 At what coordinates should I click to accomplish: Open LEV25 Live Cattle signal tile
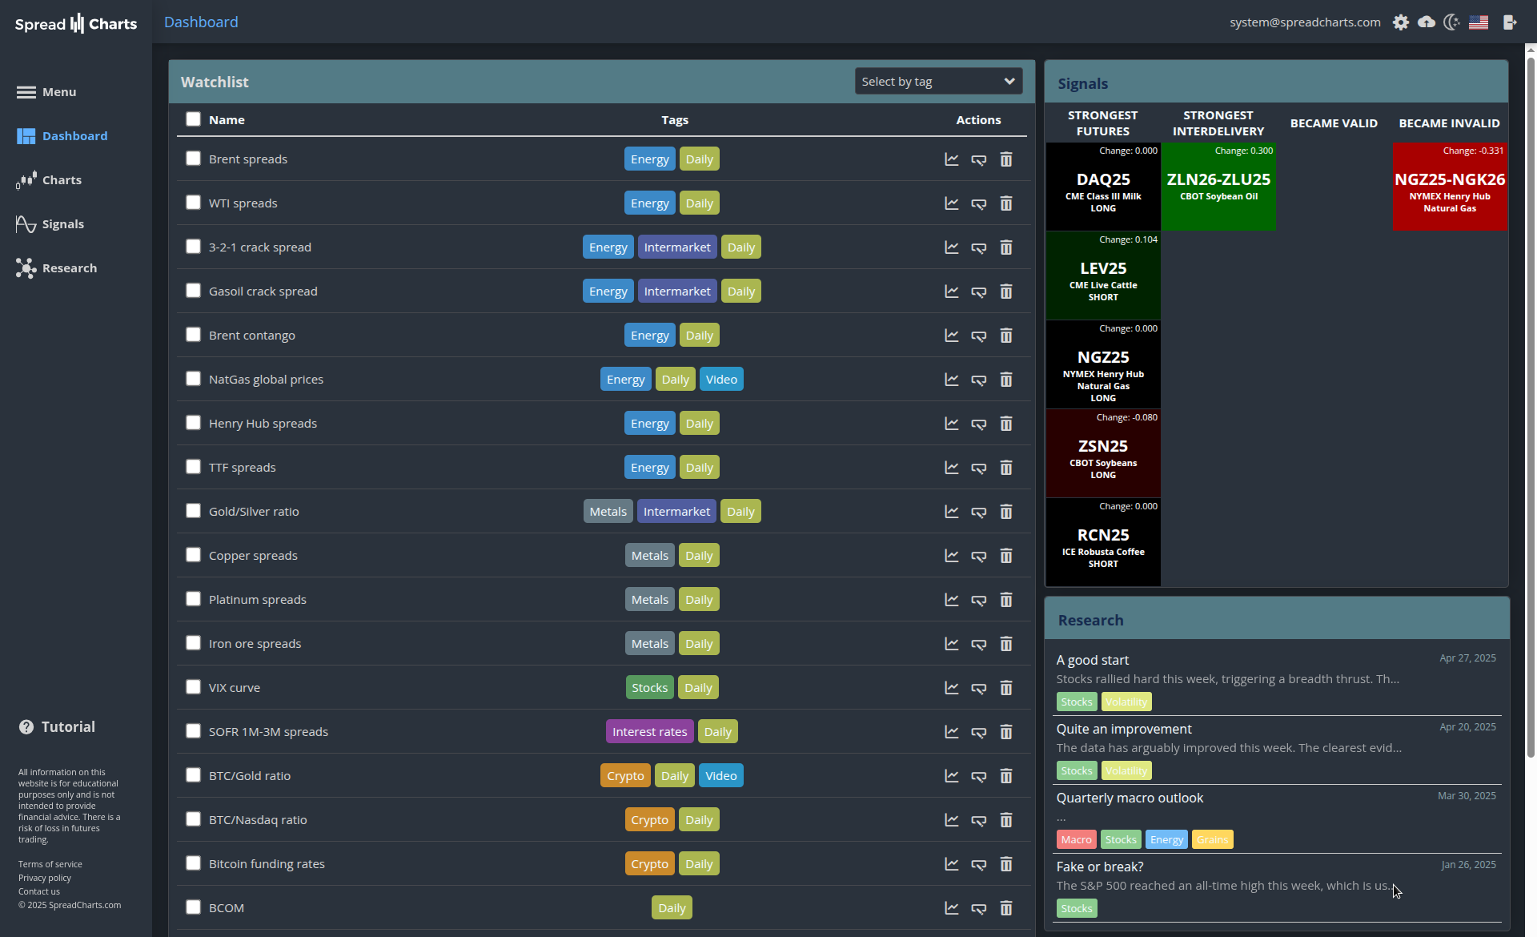coord(1103,275)
